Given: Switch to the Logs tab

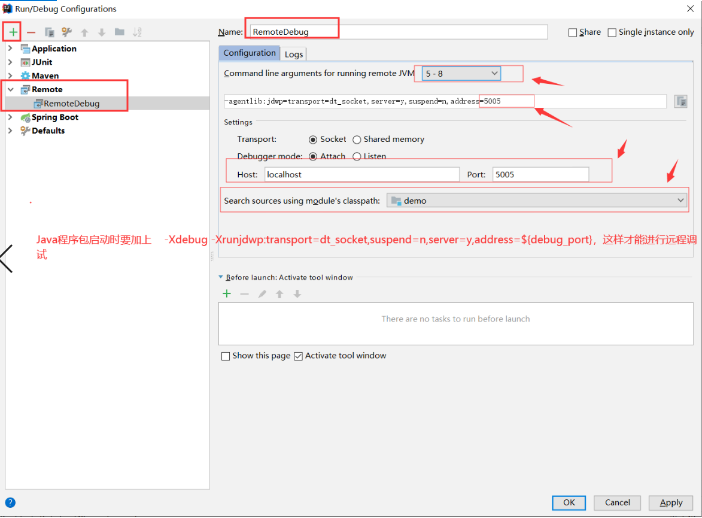Looking at the screenshot, I should click(x=294, y=54).
